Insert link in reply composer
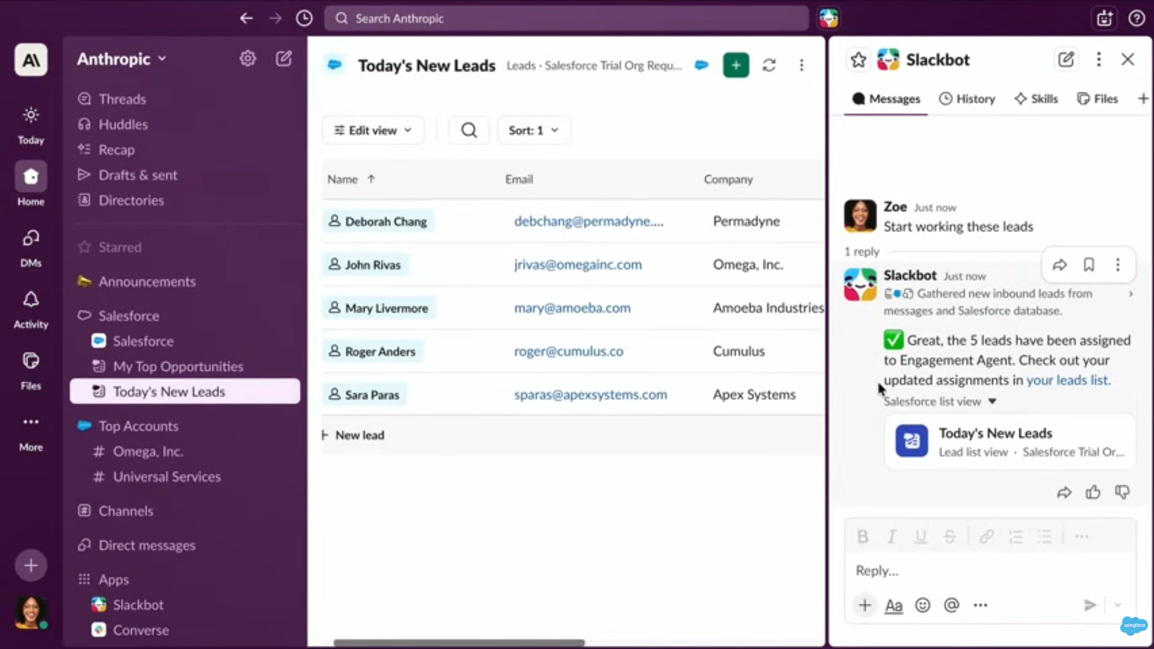 click(x=986, y=536)
